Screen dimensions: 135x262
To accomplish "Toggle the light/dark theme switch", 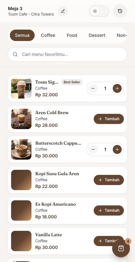I will (x=99, y=11).
